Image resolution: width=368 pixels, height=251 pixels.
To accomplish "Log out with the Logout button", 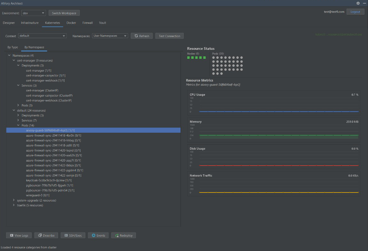I will 355,12.
